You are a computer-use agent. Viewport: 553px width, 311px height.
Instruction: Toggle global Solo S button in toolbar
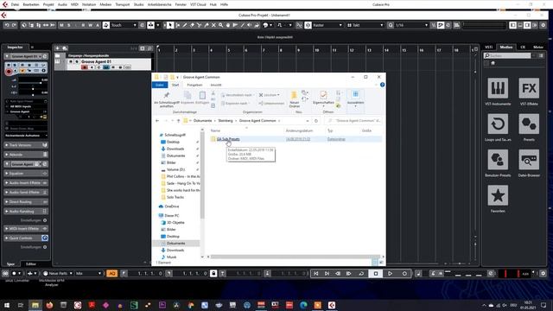(69, 25)
